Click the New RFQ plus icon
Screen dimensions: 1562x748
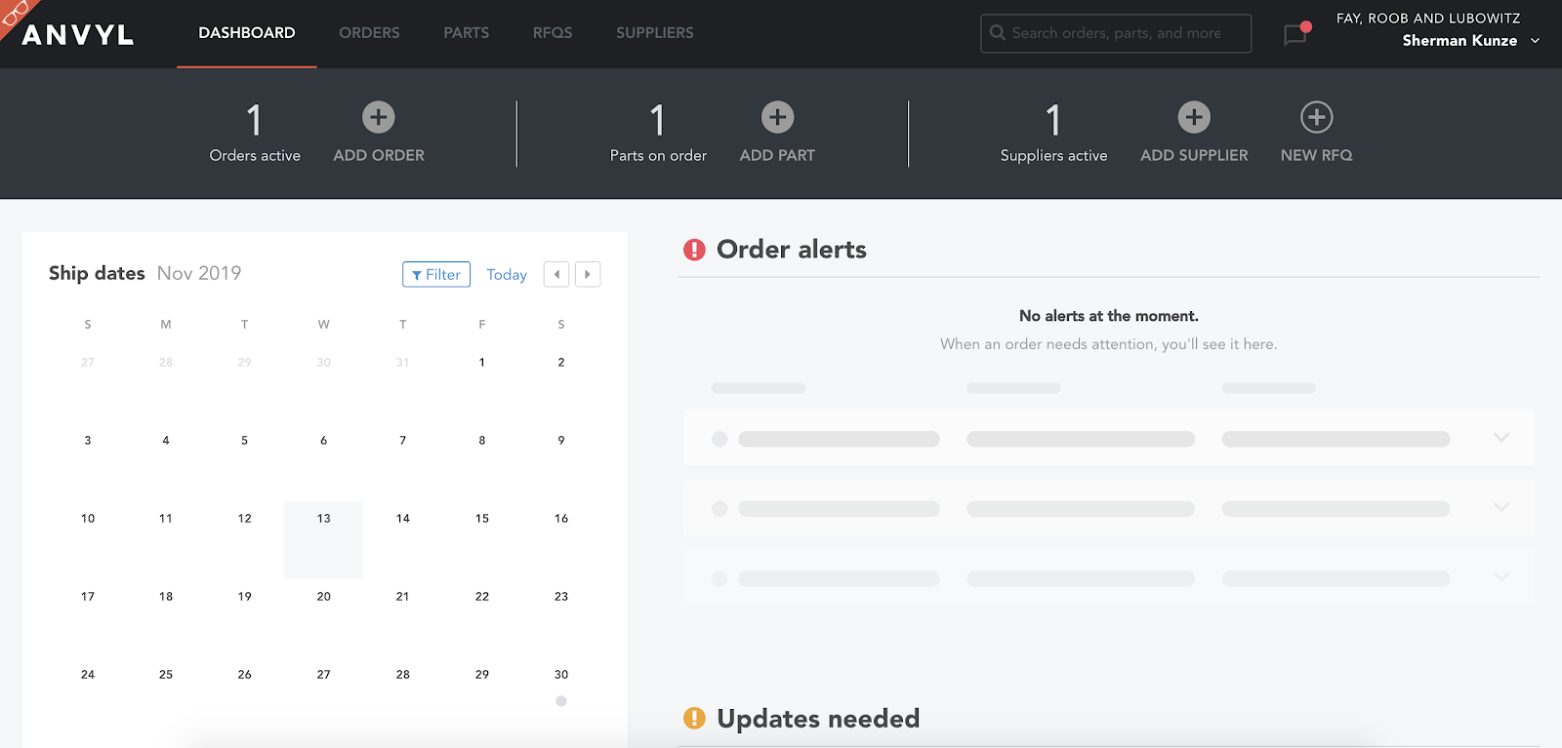coord(1316,117)
